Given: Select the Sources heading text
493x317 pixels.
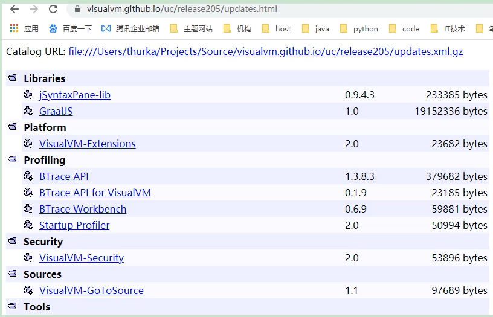Looking at the screenshot, I should (x=42, y=274).
